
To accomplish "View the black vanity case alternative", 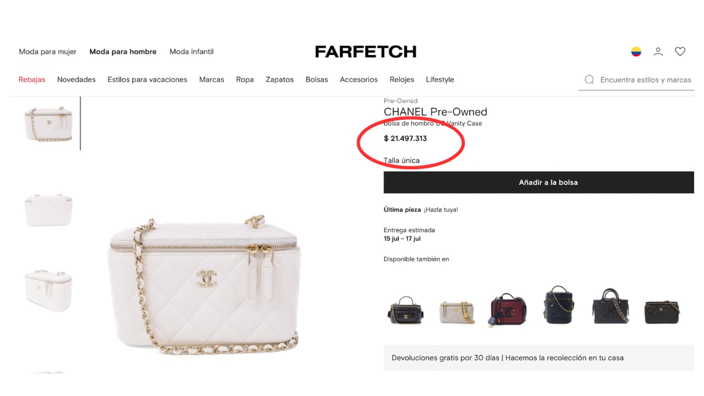I will pyautogui.click(x=406, y=310).
